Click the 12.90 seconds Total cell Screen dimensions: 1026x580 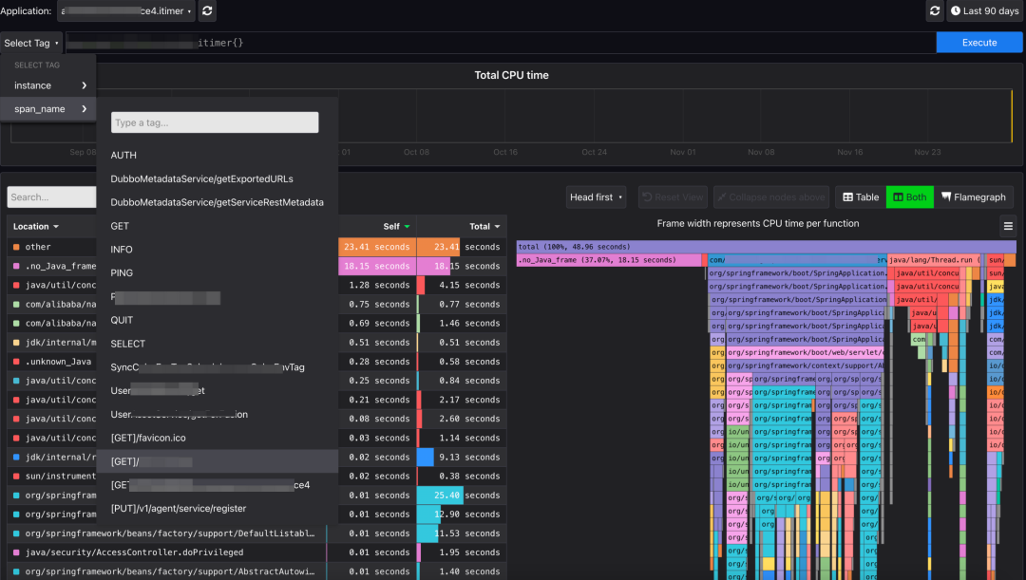point(462,515)
